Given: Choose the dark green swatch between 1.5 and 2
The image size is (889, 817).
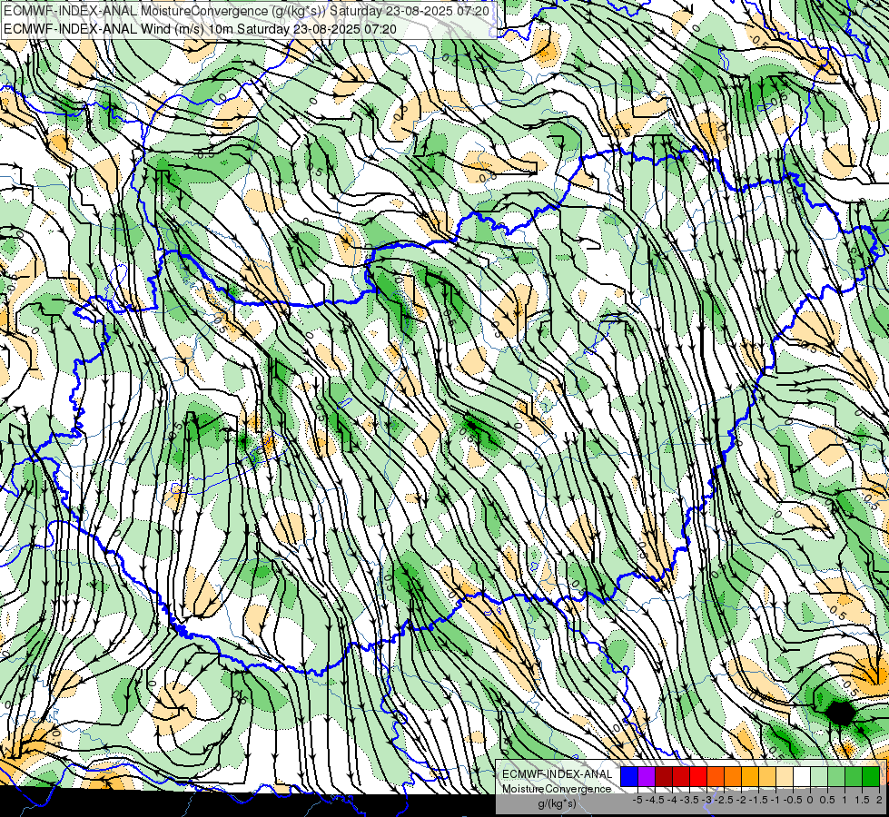Looking at the screenshot, I should coord(871,776).
